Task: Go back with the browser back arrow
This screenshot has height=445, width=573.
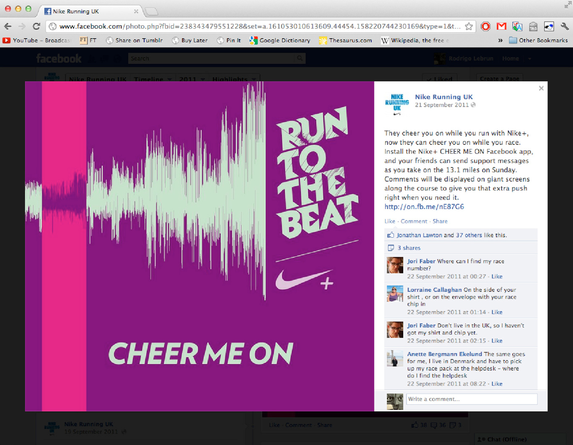Action: [8, 26]
